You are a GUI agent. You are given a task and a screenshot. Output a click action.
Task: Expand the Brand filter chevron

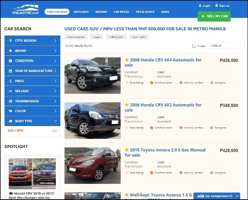(55, 50)
